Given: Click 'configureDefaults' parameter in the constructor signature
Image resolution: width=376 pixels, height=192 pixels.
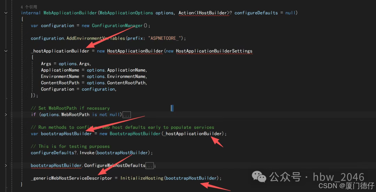Looking at the screenshot, I should tap(256, 13).
